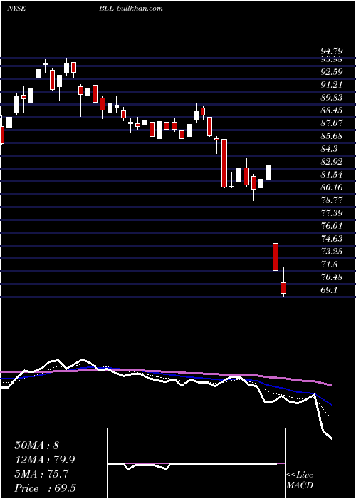
Task: Click the BLL bullkhan.com title text
Action: pyautogui.click(x=131, y=9)
